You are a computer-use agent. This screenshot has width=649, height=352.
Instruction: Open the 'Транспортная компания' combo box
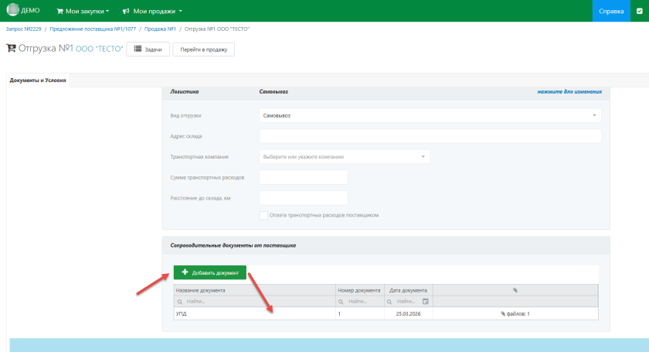[344, 156]
